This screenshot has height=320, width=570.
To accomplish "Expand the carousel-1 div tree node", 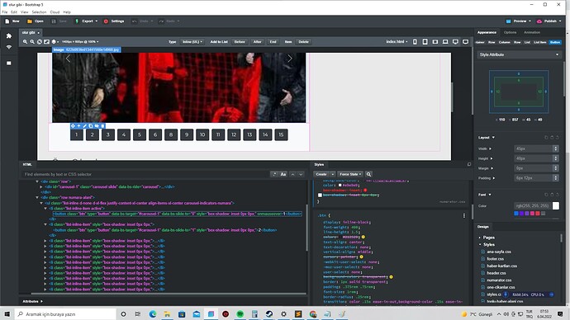I will (x=41, y=187).
